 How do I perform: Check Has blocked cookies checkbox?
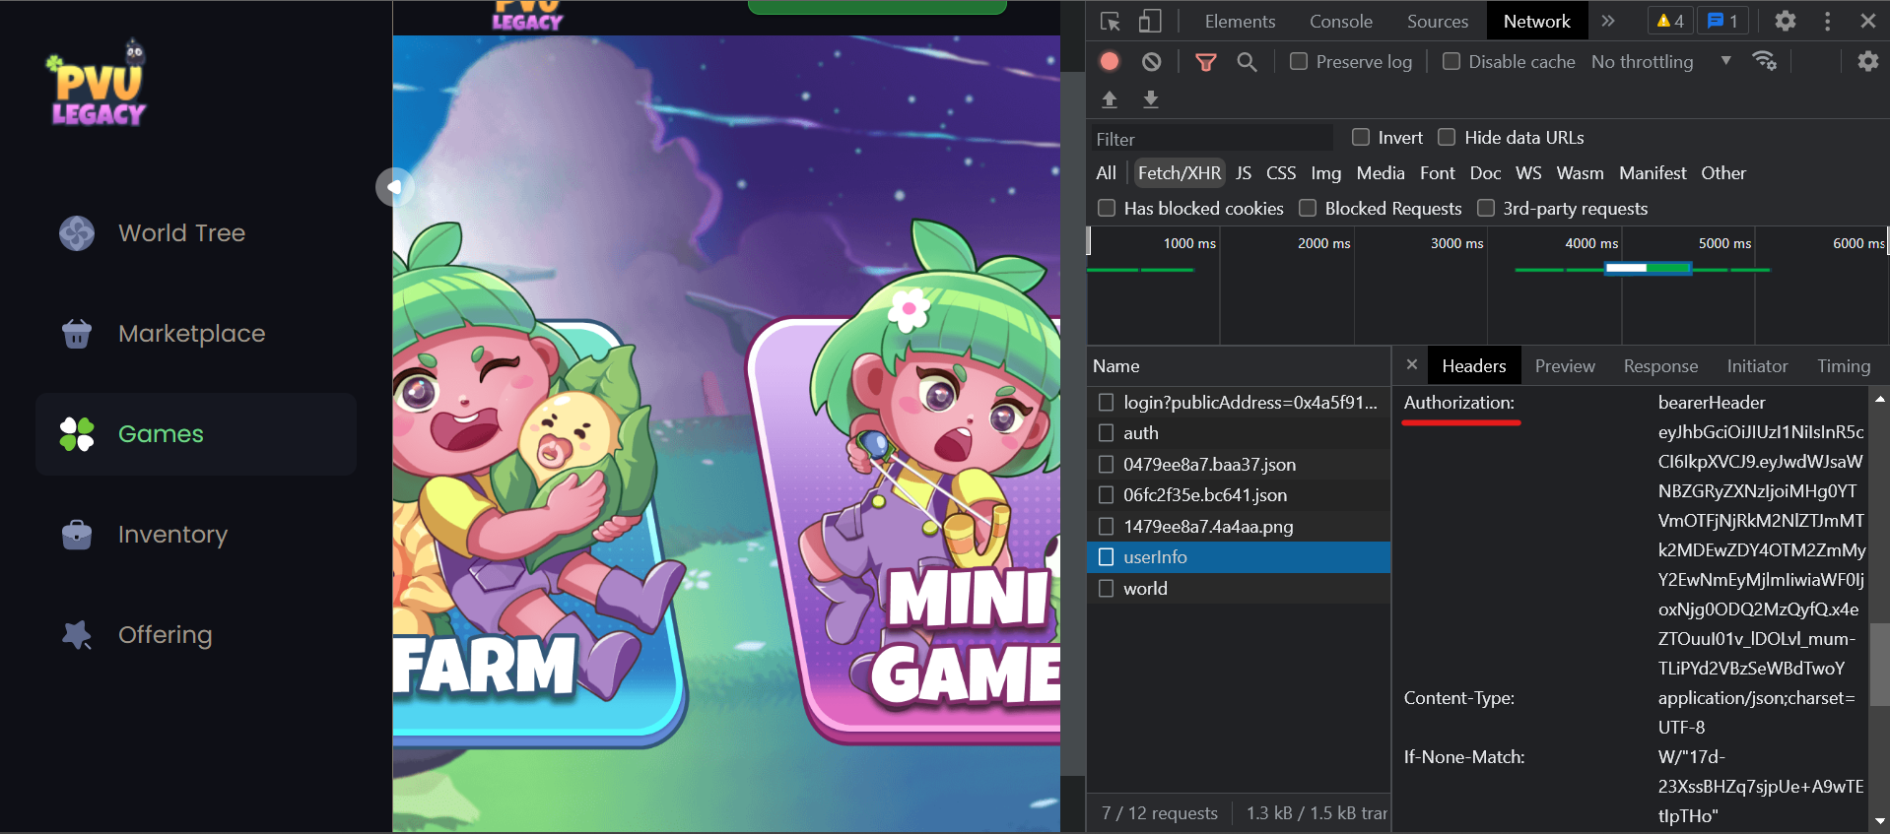1107,208
